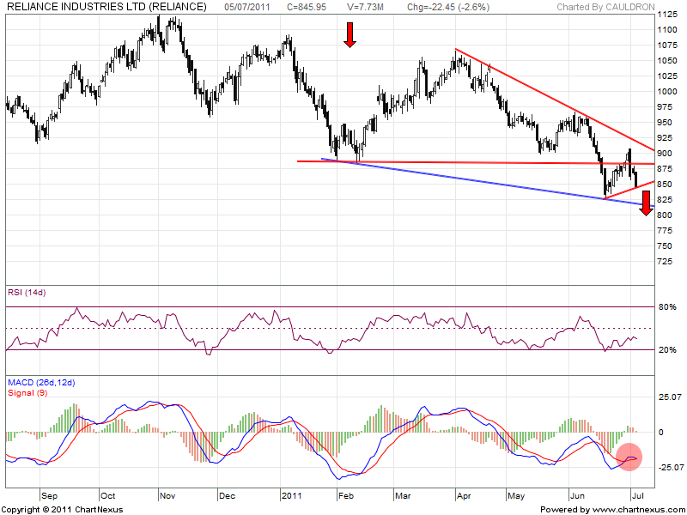Click the 80% RSI level label
Viewport: 687px width, 515px height.
point(666,306)
